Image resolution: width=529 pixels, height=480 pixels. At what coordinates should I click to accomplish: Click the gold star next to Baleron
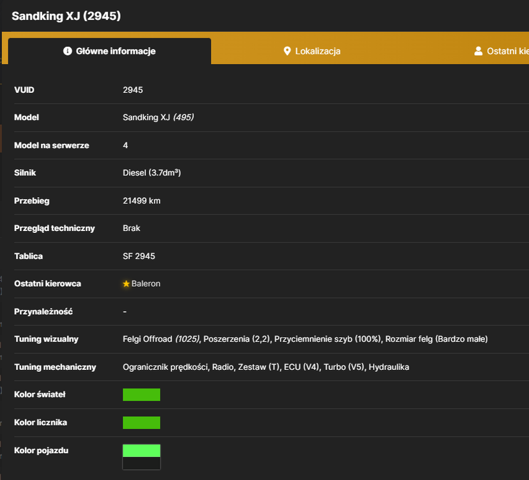[x=126, y=284]
